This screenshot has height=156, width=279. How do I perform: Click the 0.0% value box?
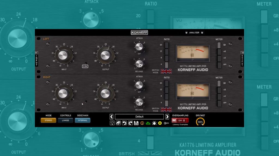pyautogui.click(x=85, y=66)
